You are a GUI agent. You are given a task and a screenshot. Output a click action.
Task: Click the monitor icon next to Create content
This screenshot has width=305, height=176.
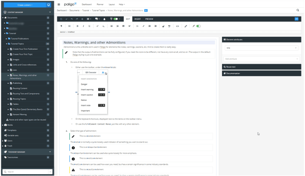tap(48, 5)
